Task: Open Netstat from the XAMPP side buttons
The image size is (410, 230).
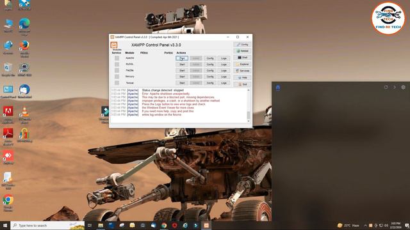Action: click(x=242, y=51)
